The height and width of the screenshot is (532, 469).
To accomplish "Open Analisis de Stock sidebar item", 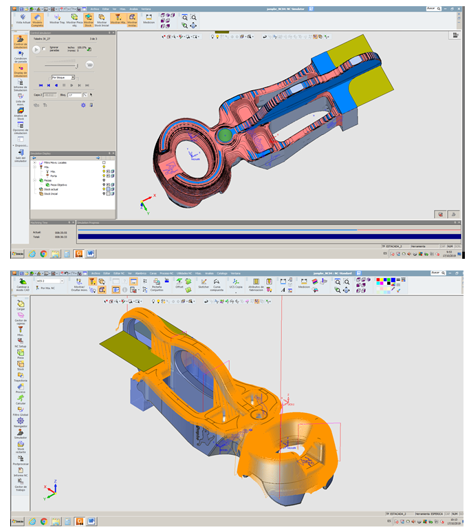I will tap(21, 114).
